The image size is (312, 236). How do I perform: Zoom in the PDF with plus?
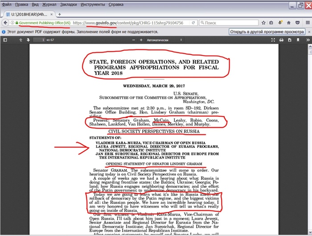141,40
